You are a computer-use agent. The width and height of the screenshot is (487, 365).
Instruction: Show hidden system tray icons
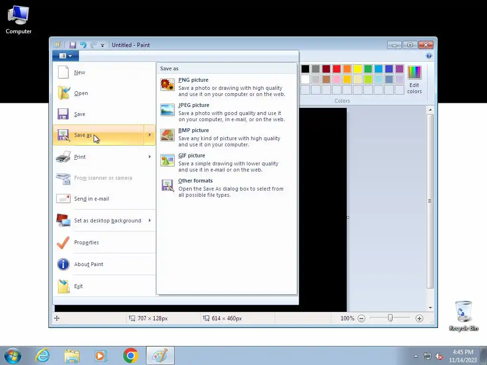point(416,356)
